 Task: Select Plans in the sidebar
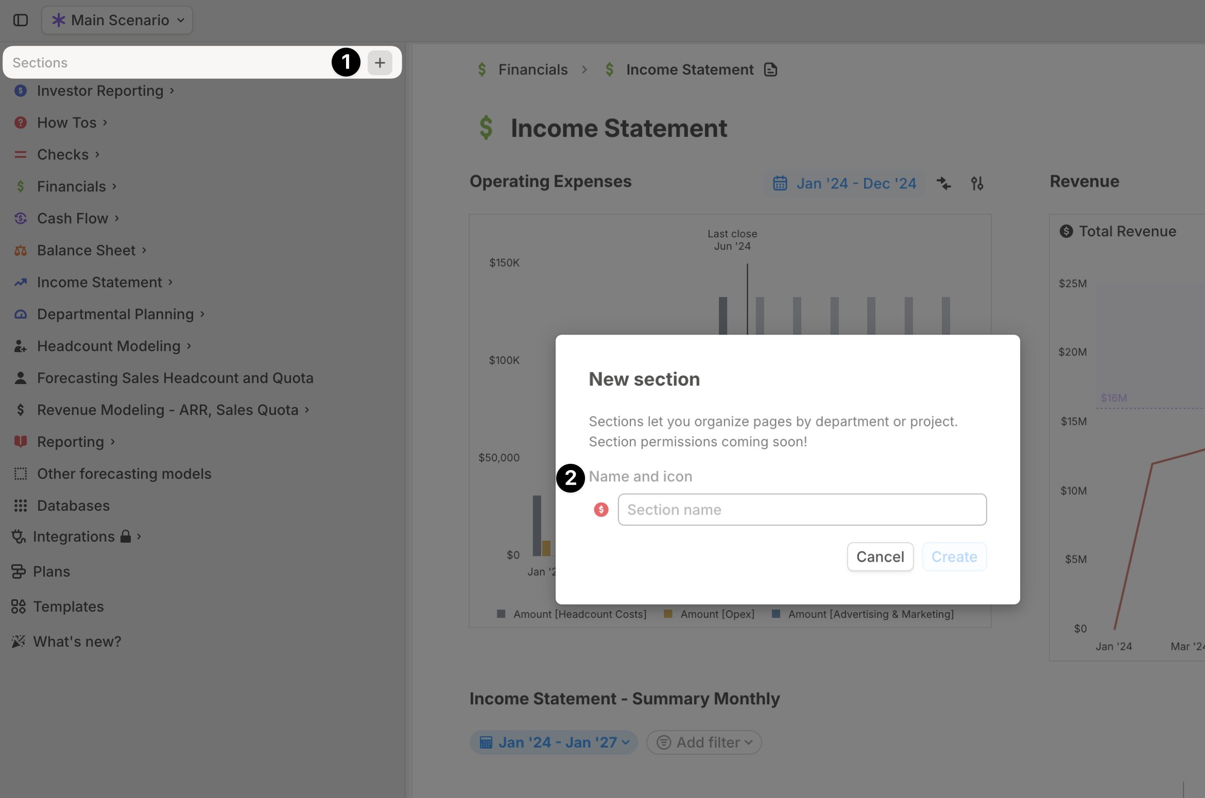pyautogui.click(x=51, y=571)
